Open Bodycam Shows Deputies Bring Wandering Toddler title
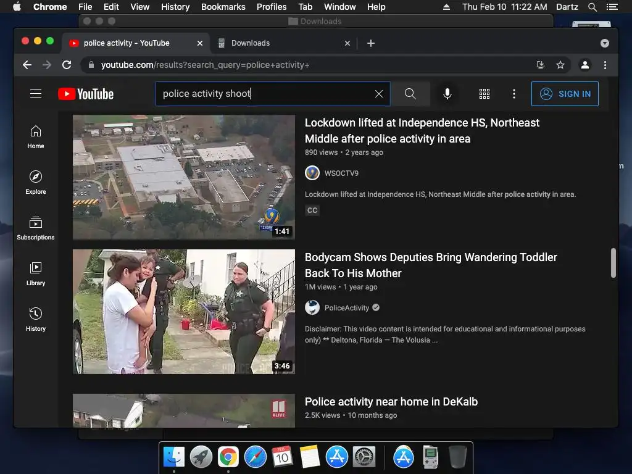The width and height of the screenshot is (632, 474). coord(431,265)
